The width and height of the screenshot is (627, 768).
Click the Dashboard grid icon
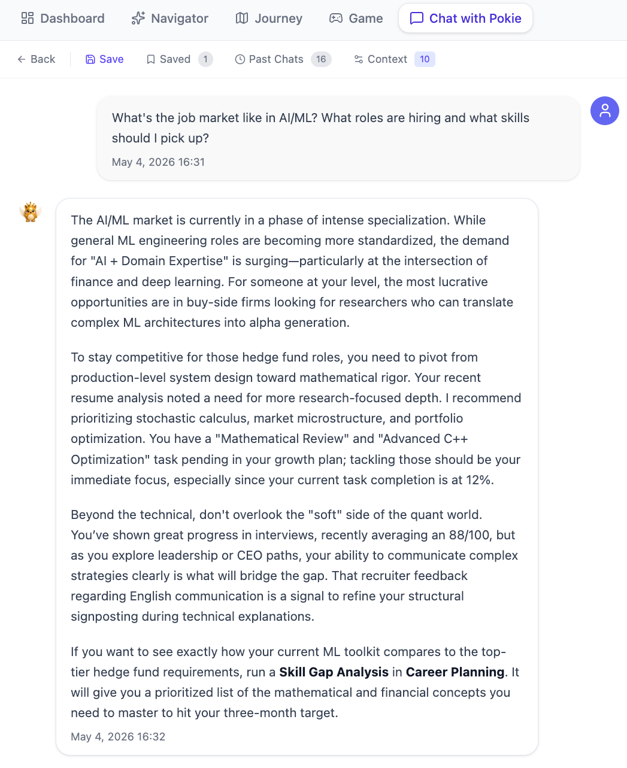(x=28, y=19)
